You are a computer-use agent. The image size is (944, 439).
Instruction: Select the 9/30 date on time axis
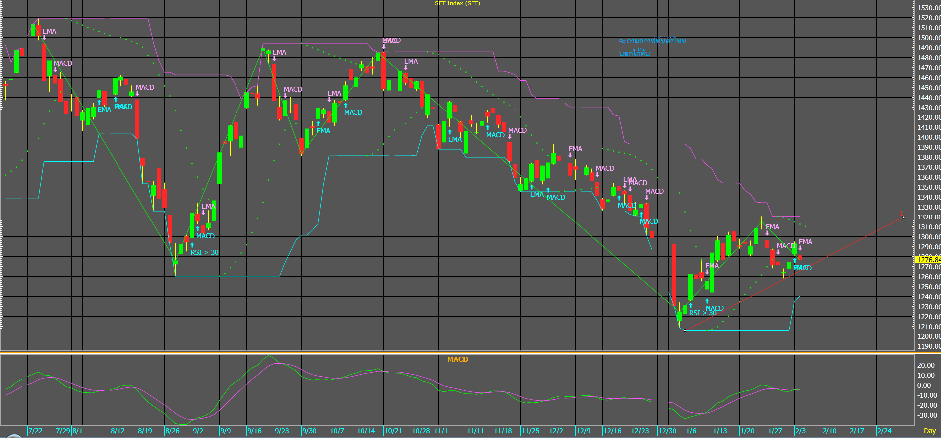309,431
